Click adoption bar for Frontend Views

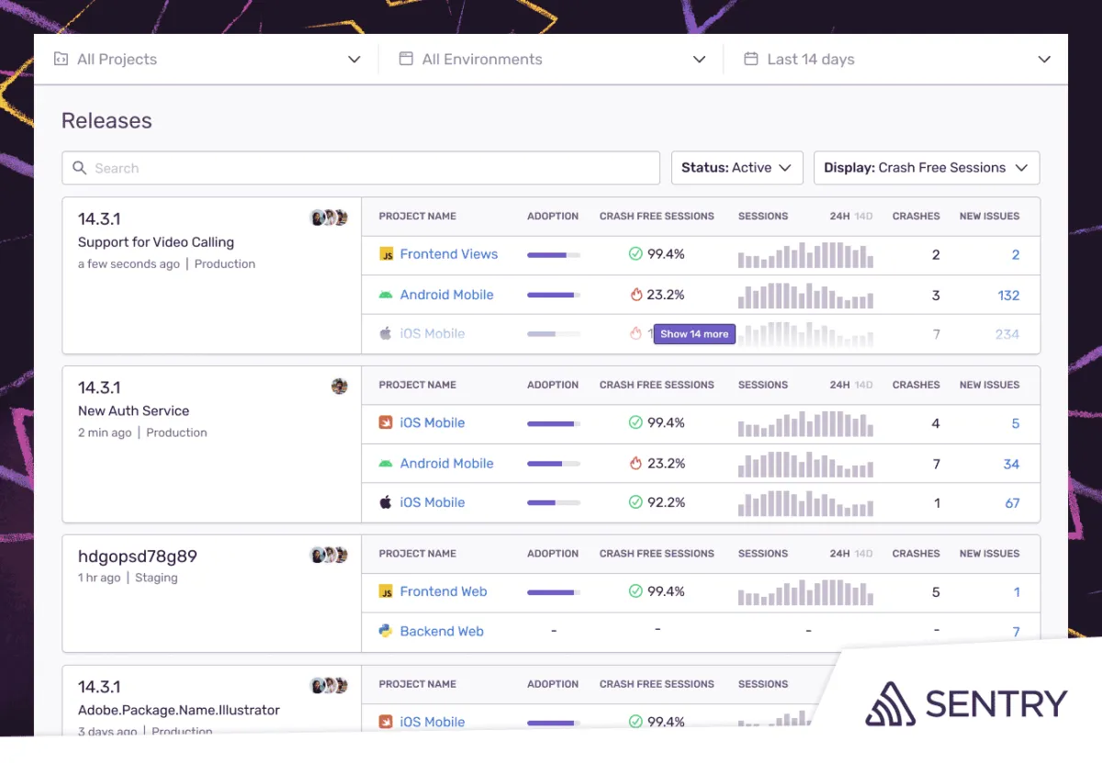pos(554,255)
